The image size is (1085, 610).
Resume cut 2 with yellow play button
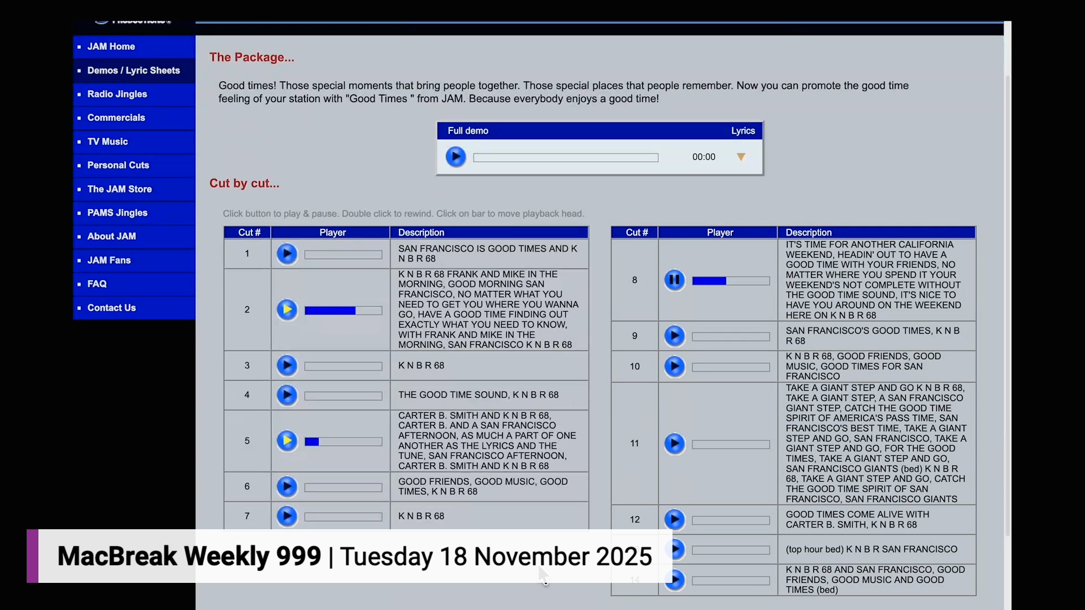287,310
